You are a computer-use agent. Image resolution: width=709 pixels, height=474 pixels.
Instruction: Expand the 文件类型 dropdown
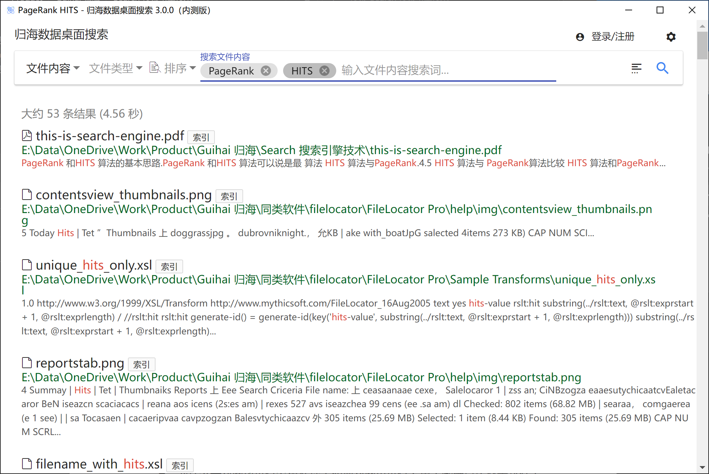116,68
